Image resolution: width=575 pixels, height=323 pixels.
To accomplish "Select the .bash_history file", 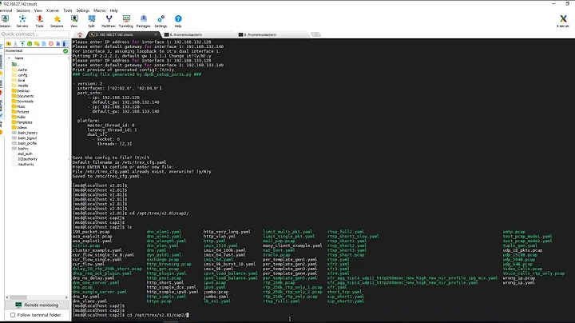I will tap(25, 133).
